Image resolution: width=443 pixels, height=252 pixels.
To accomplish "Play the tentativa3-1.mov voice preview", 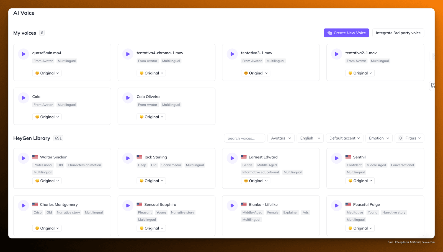I will [x=232, y=54].
